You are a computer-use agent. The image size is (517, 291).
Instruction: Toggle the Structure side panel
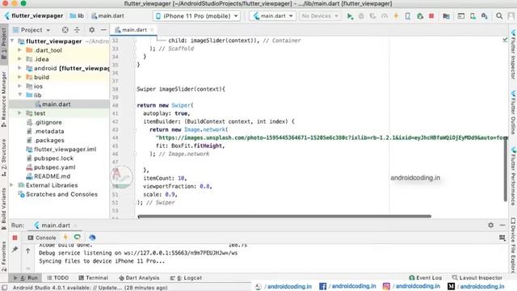[x=3, y=158]
